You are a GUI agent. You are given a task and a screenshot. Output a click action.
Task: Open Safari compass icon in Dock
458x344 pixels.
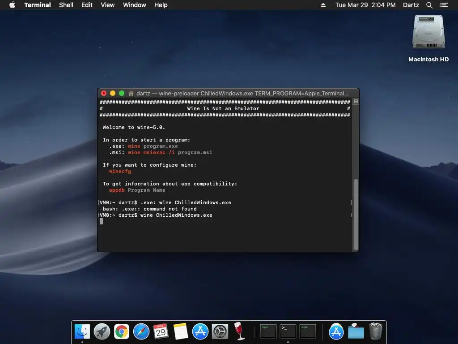[x=141, y=331]
